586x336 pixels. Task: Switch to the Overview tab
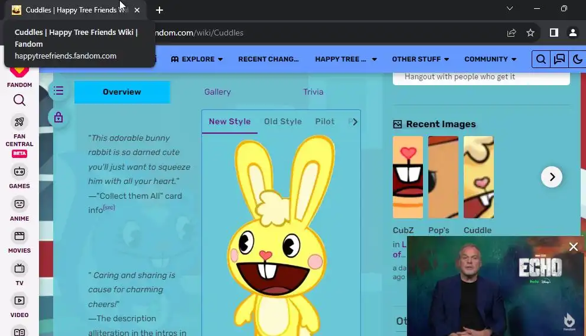(122, 92)
